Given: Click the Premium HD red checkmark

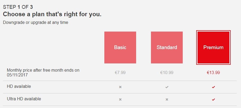Looking at the screenshot, I should (213, 87).
